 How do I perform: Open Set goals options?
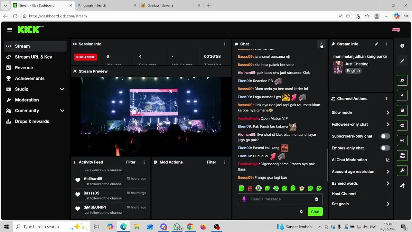coord(360,204)
